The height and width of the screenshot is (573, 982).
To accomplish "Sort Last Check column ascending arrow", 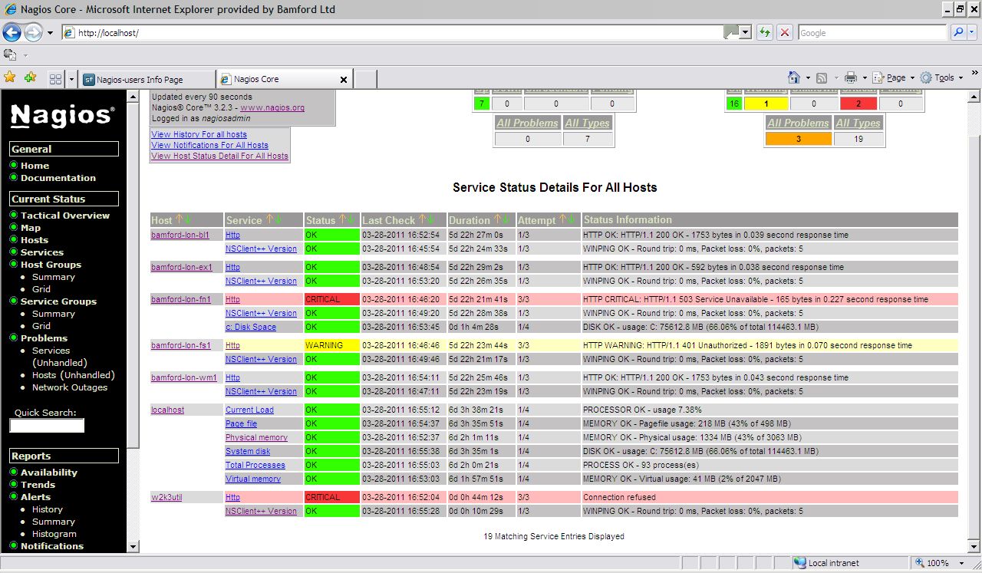I will pyautogui.click(x=422, y=220).
